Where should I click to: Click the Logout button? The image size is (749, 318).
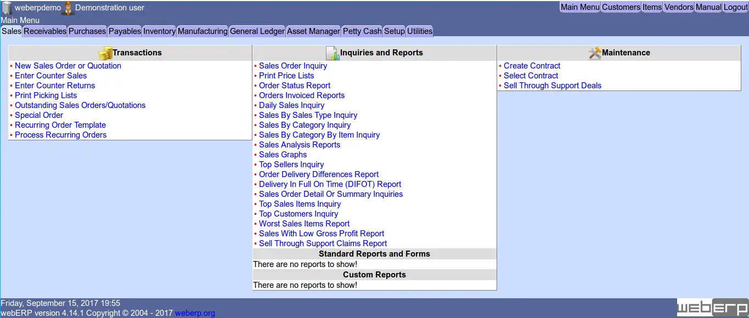[x=736, y=7]
